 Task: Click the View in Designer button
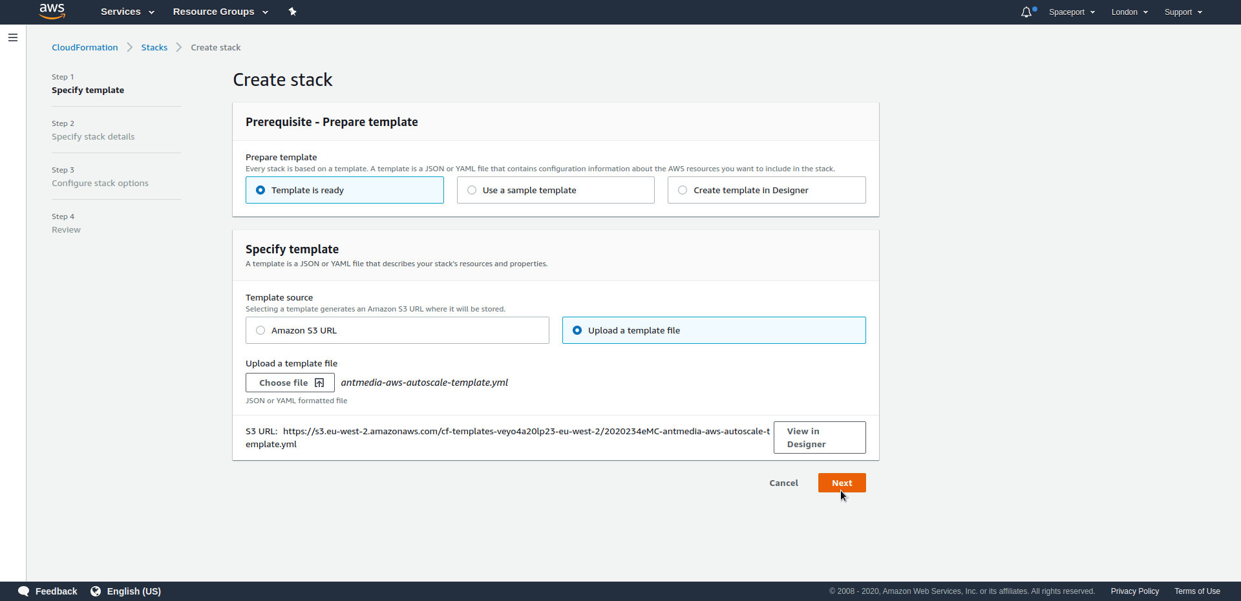[820, 438]
